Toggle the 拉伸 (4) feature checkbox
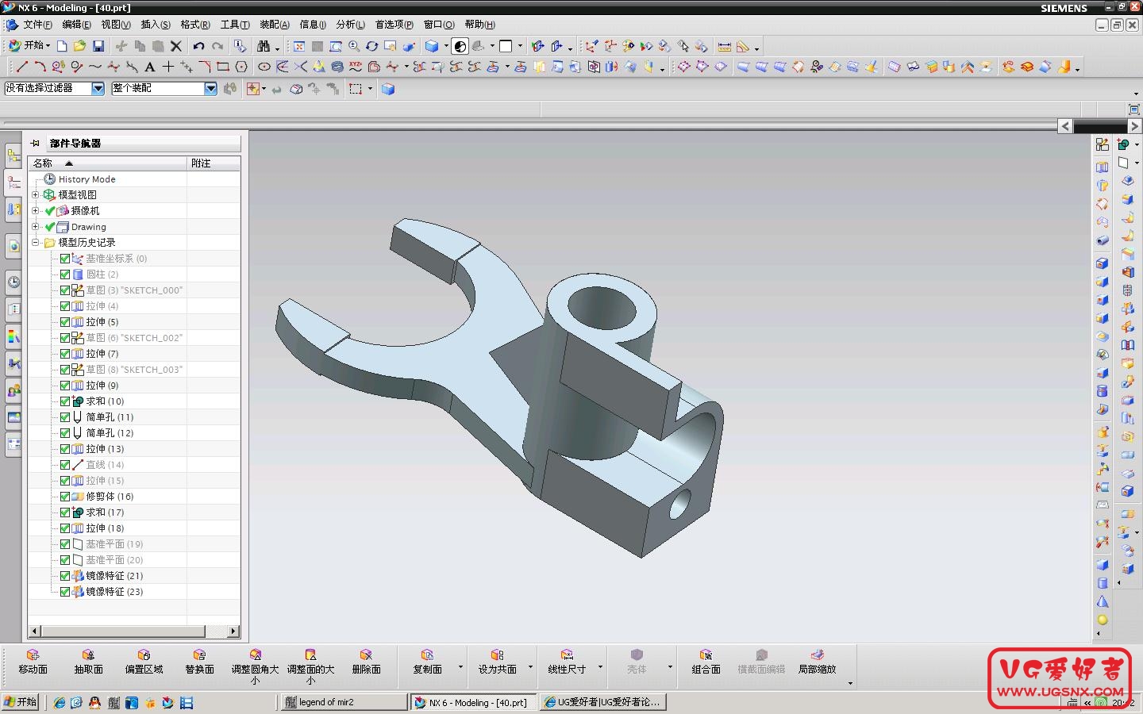 [x=65, y=306]
